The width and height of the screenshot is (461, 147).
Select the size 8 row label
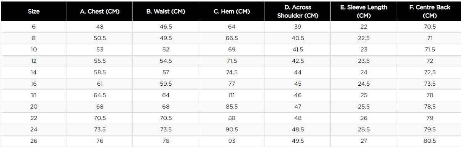click(34, 38)
